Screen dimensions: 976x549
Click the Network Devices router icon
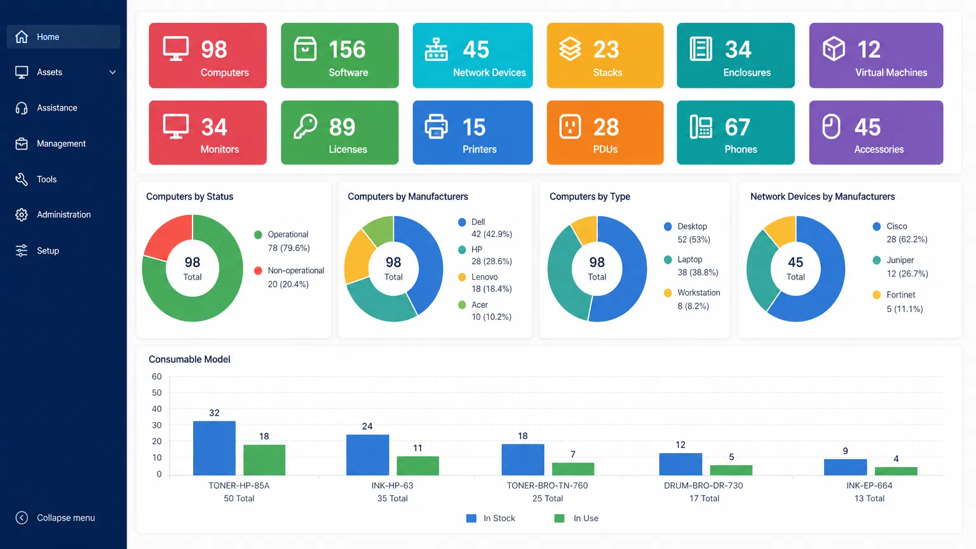coord(436,49)
